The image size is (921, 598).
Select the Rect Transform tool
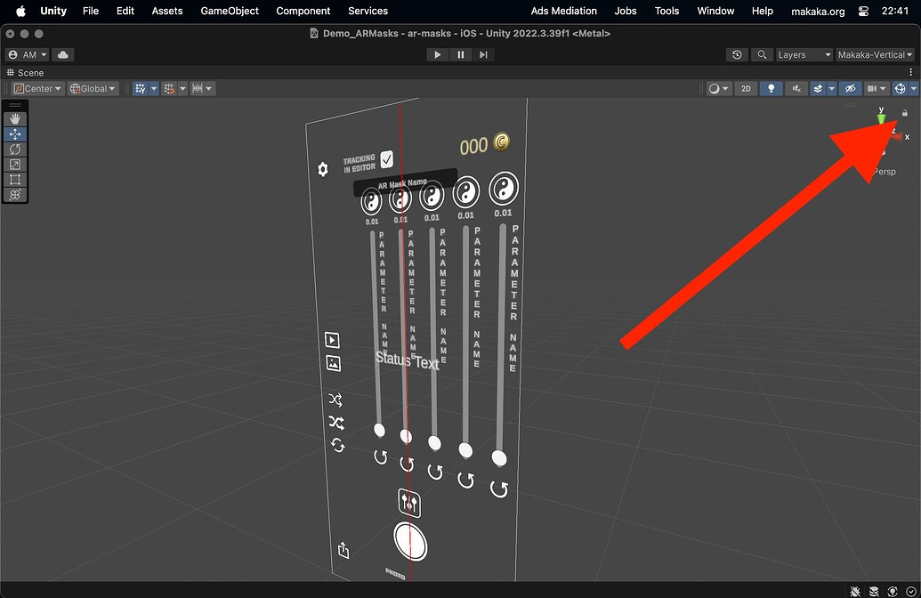pyautogui.click(x=14, y=178)
